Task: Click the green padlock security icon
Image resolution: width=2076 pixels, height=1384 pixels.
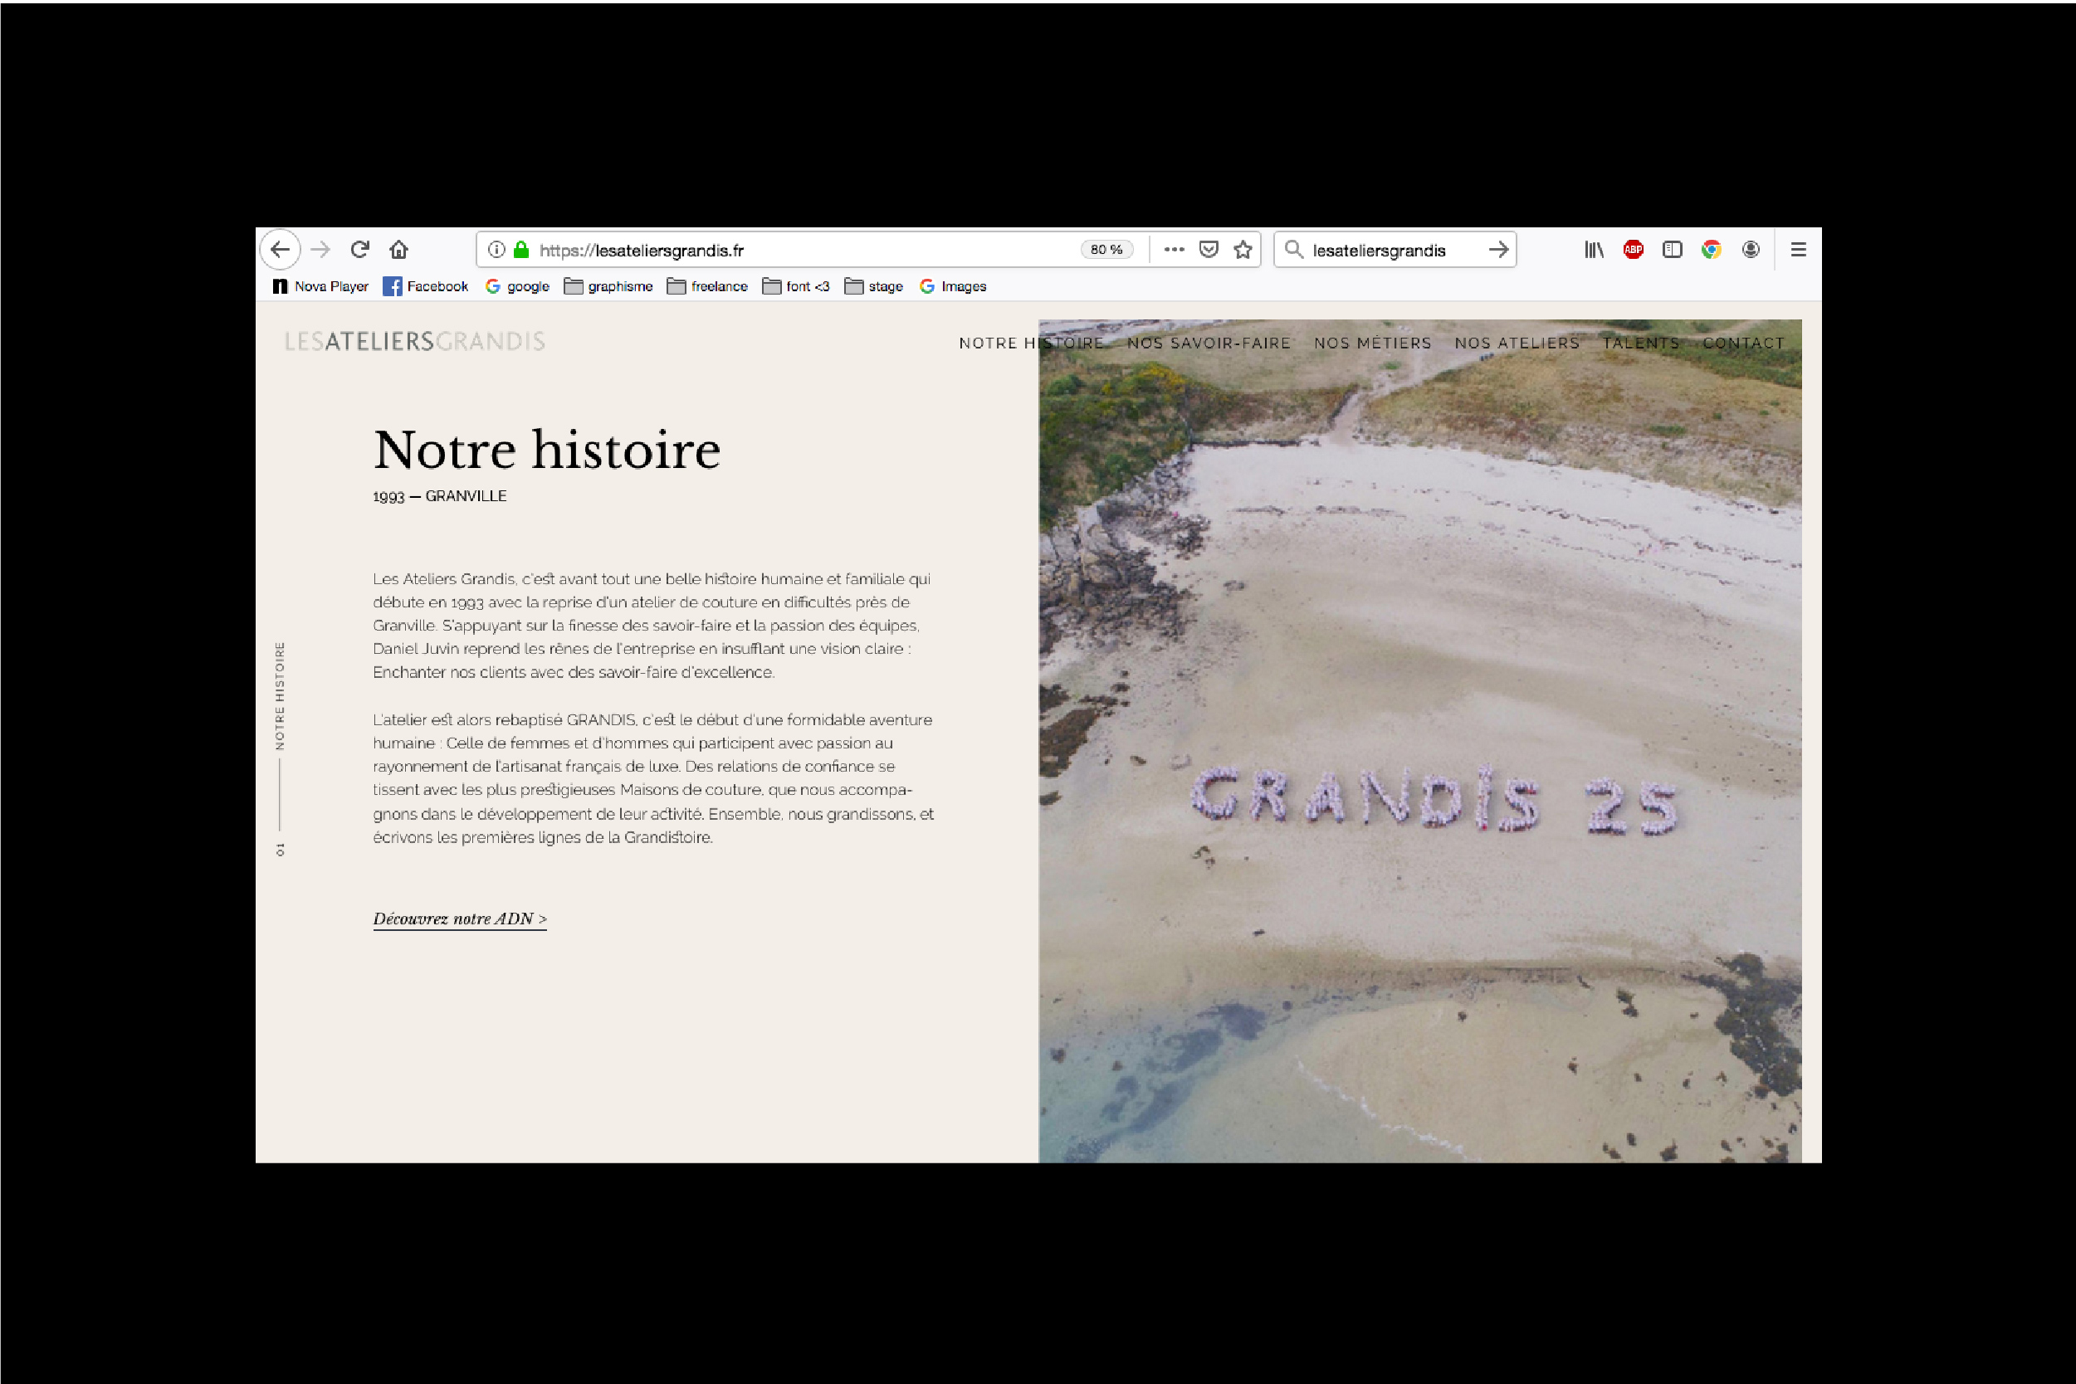Action: click(x=521, y=250)
